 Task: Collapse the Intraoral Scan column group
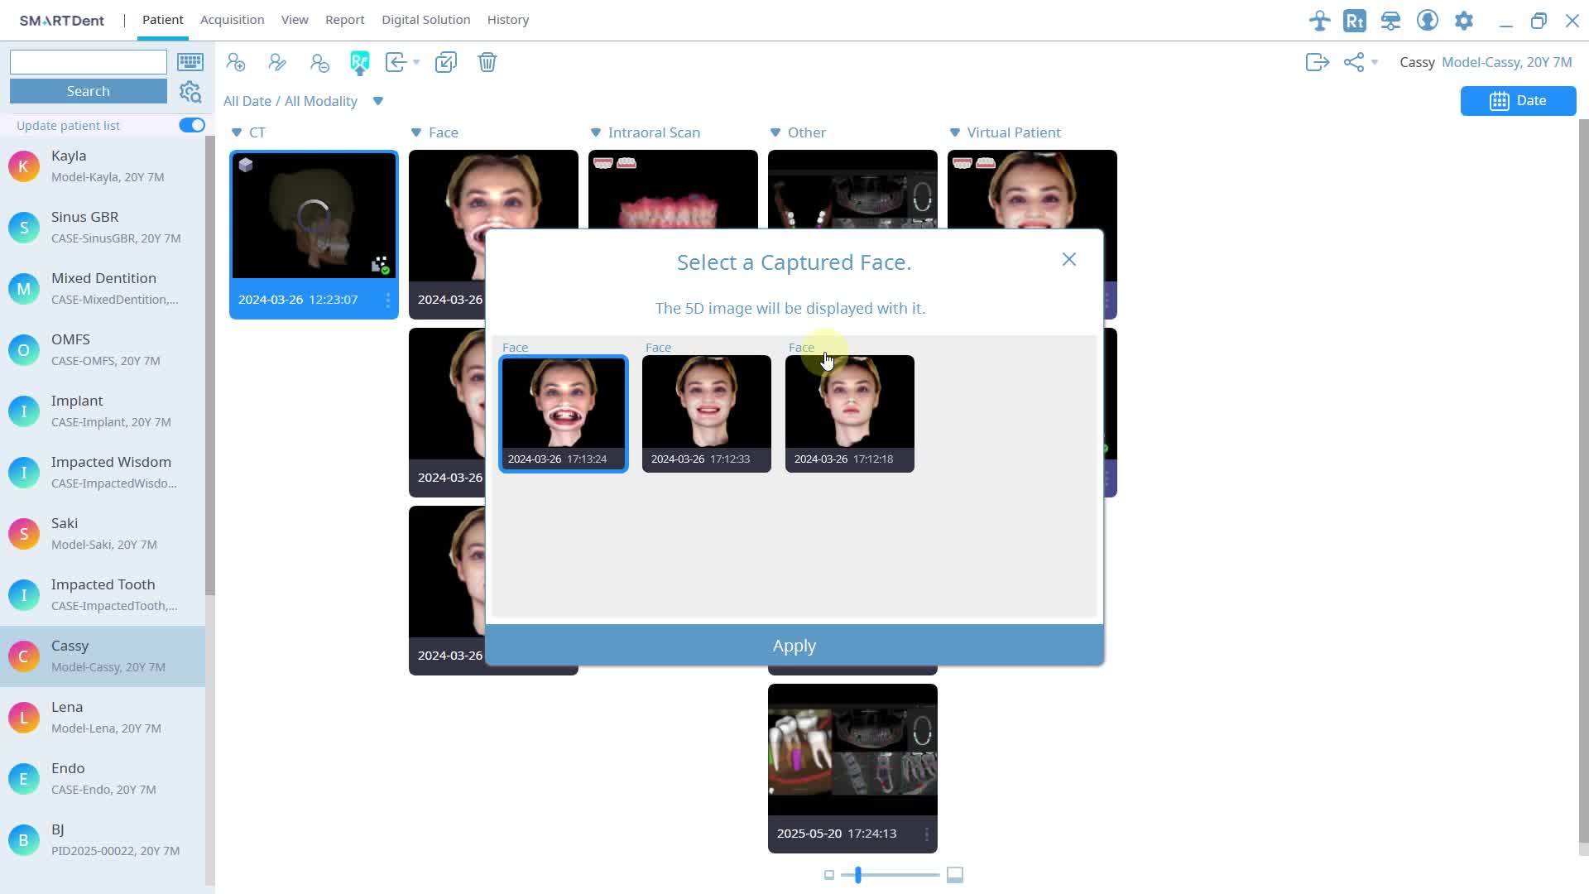[596, 132]
